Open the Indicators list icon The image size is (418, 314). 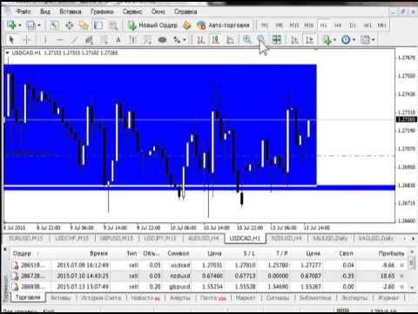[x=327, y=39]
